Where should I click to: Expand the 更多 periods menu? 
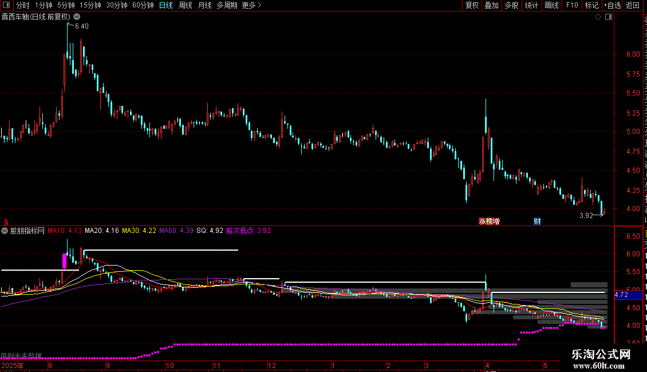pos(251,5)
